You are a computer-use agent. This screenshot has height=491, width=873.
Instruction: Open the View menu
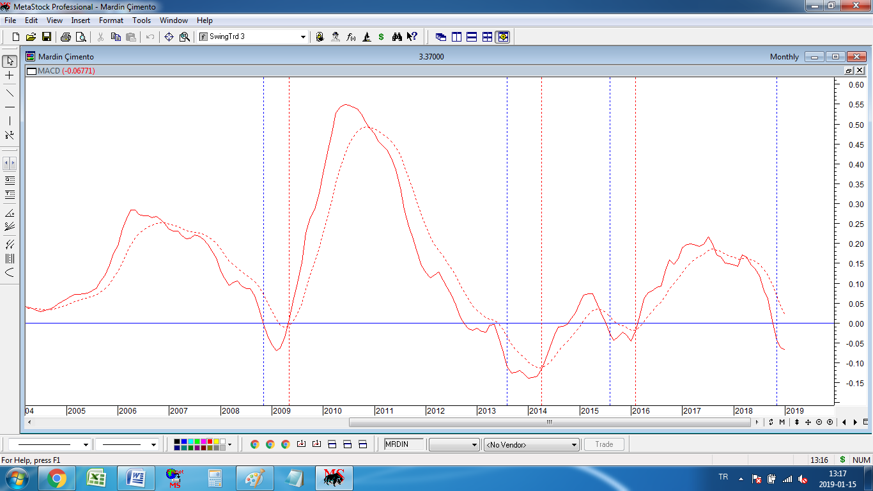(54, 20)
